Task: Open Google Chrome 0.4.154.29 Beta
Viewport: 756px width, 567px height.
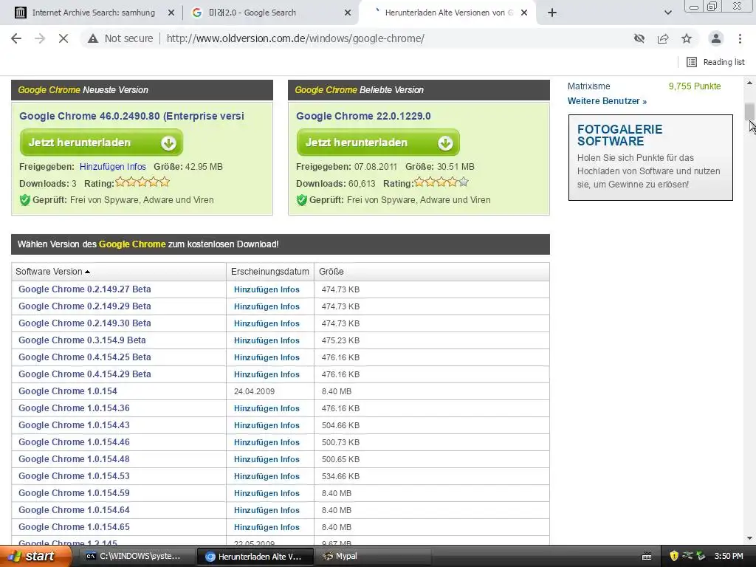Action: pos(84,374)
